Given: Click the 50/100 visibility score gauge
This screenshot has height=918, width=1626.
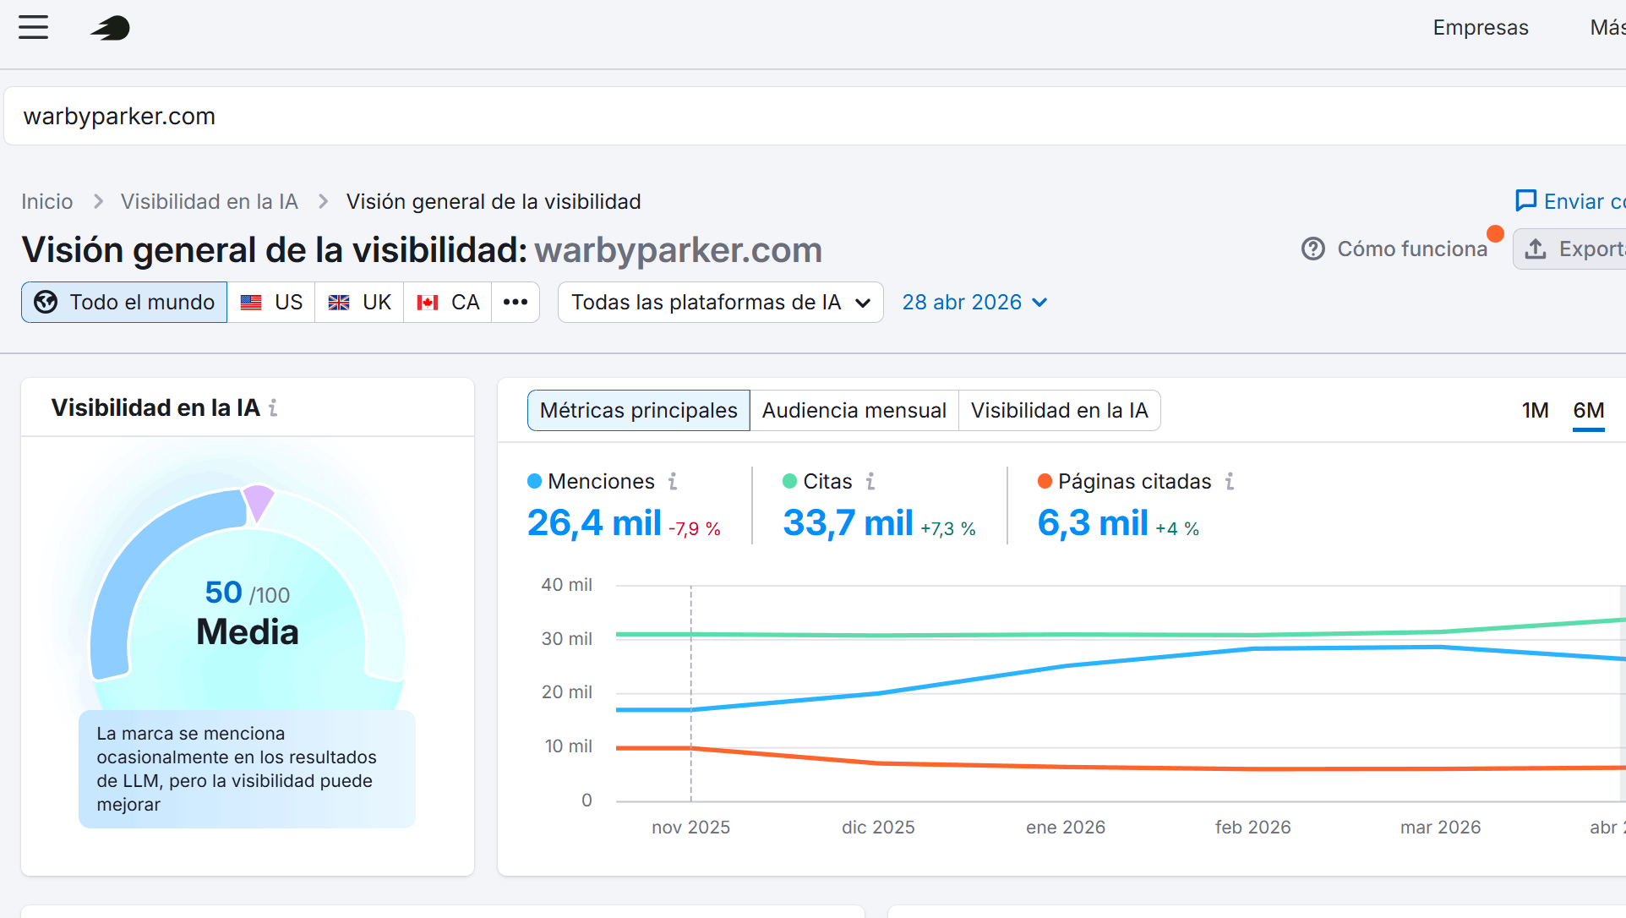Looking at the screenshot, I should (x=248, y=593).
